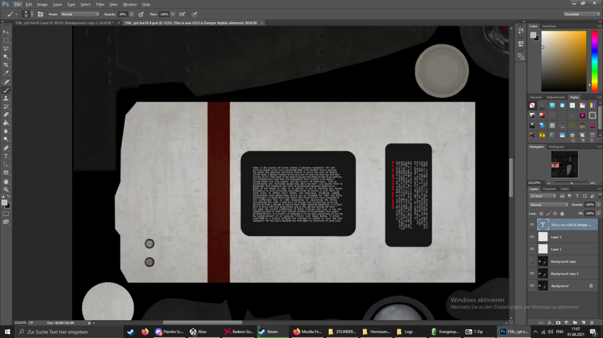Viewport: 603px width, 338px height.
Task: Open layer filter Kind dropdown
Action: point(543,196)
